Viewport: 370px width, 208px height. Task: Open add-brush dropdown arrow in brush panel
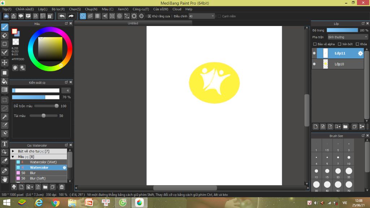point(30,187)
